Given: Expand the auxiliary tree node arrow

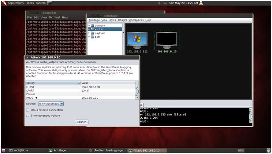Looking at the screenshot, I should pos(89,25).
